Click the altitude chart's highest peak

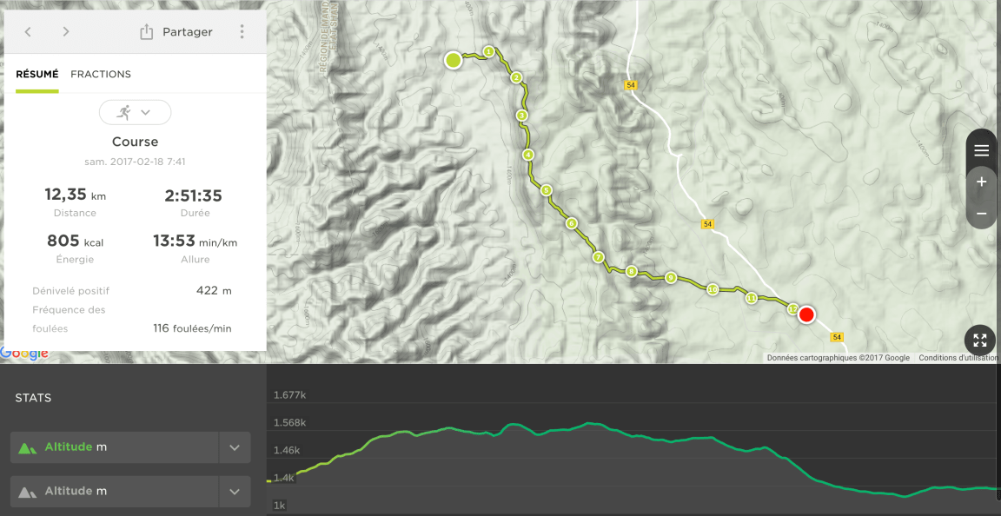point(590,423)
